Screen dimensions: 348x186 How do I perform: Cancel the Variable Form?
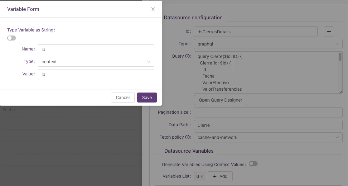[x=123, y=98]
